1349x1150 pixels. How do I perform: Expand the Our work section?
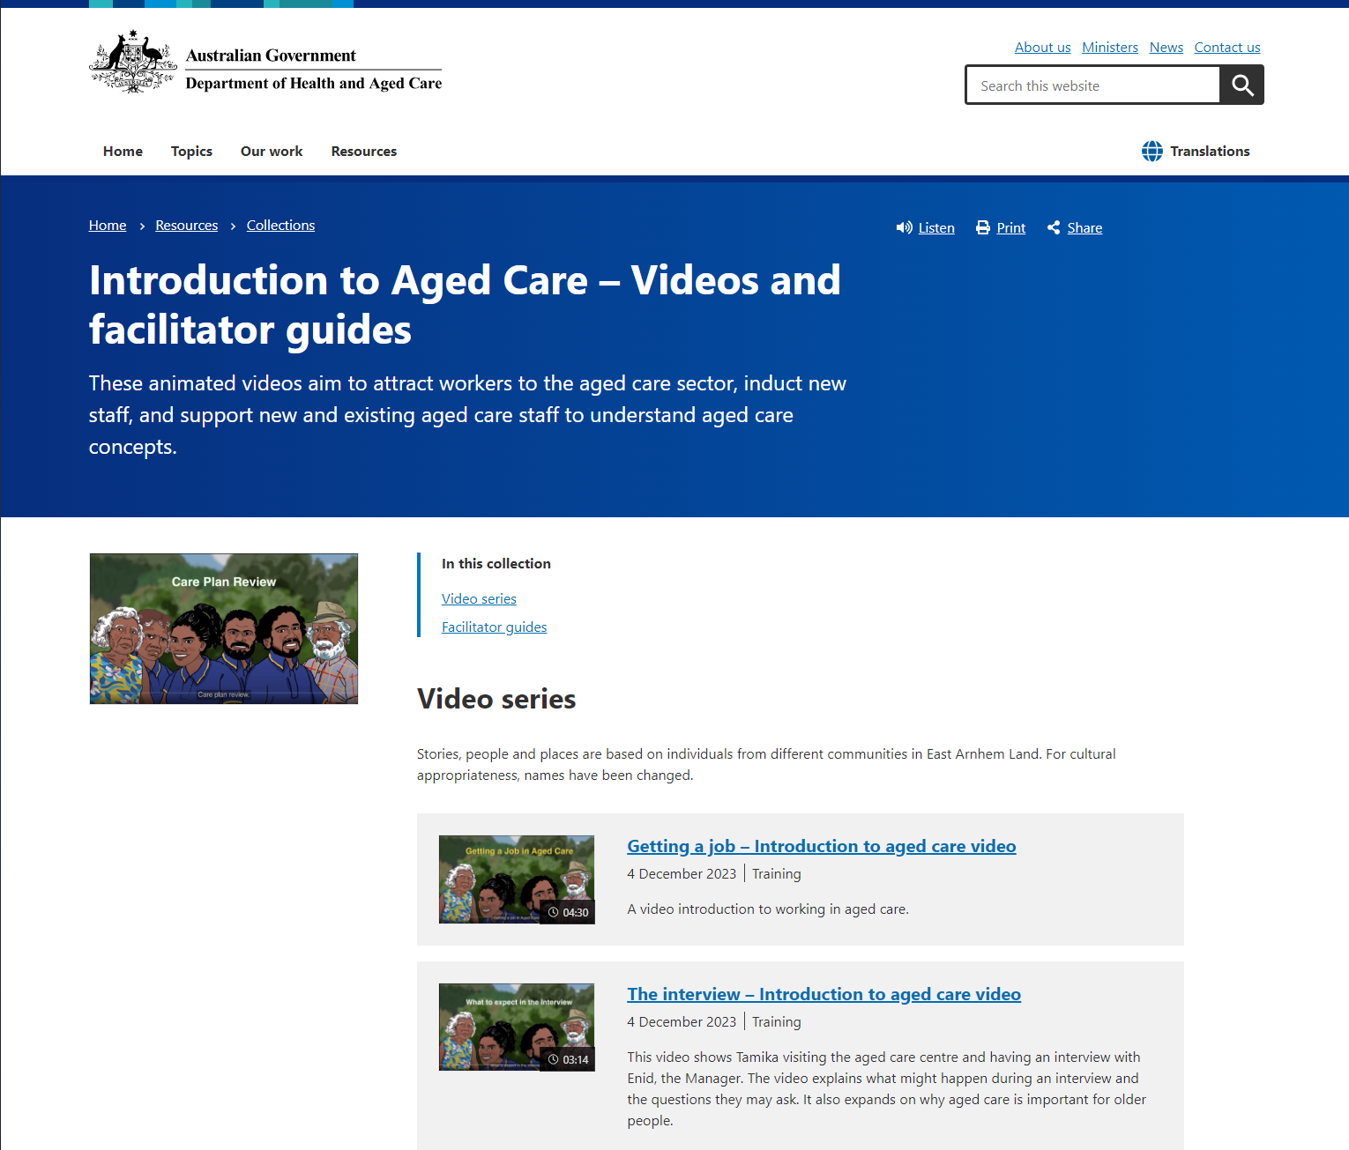[x=271, y=151]
